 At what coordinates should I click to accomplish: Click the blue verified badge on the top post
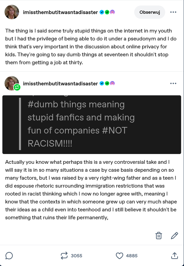click(102, 12)
